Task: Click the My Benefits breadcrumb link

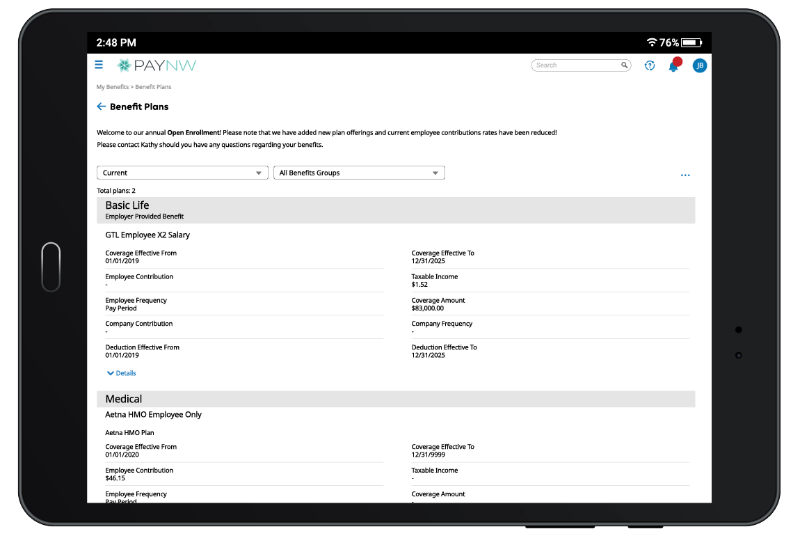Action: coord(111,86)
